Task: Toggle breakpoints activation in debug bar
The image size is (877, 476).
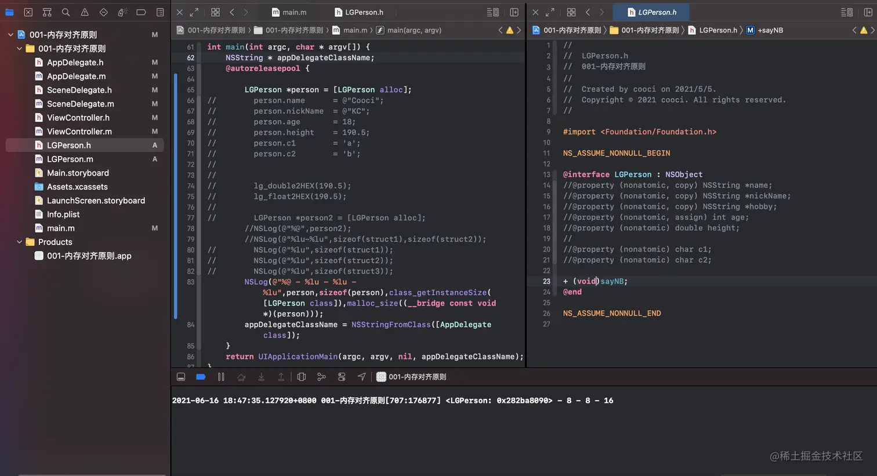Action: click(x=201, y=377)
